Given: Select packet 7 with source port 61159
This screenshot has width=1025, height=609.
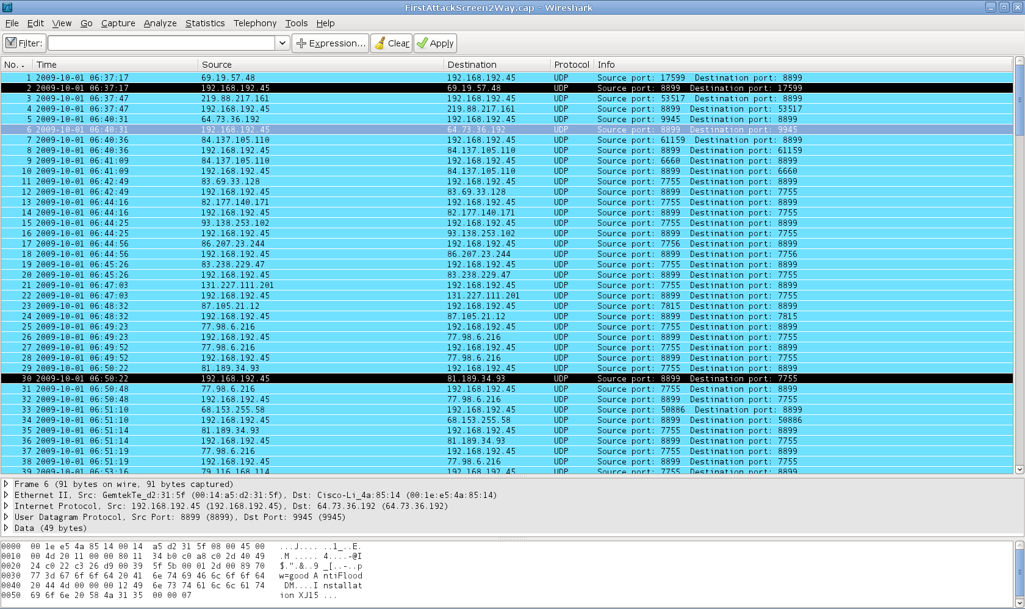Looking at the screenshot, I should tap(506, 140).
